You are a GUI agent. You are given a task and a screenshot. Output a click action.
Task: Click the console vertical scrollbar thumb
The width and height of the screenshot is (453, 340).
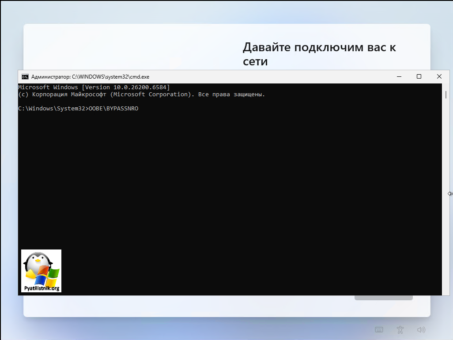[446, 94]
